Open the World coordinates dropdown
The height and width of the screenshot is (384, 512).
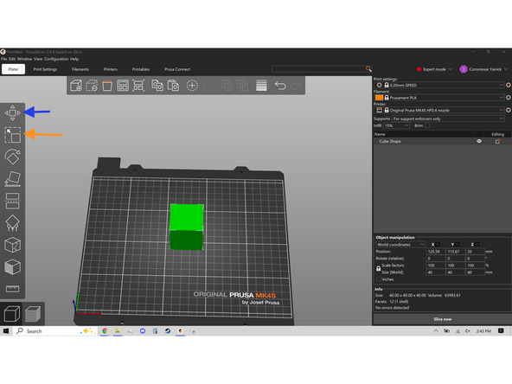point(400,244)
